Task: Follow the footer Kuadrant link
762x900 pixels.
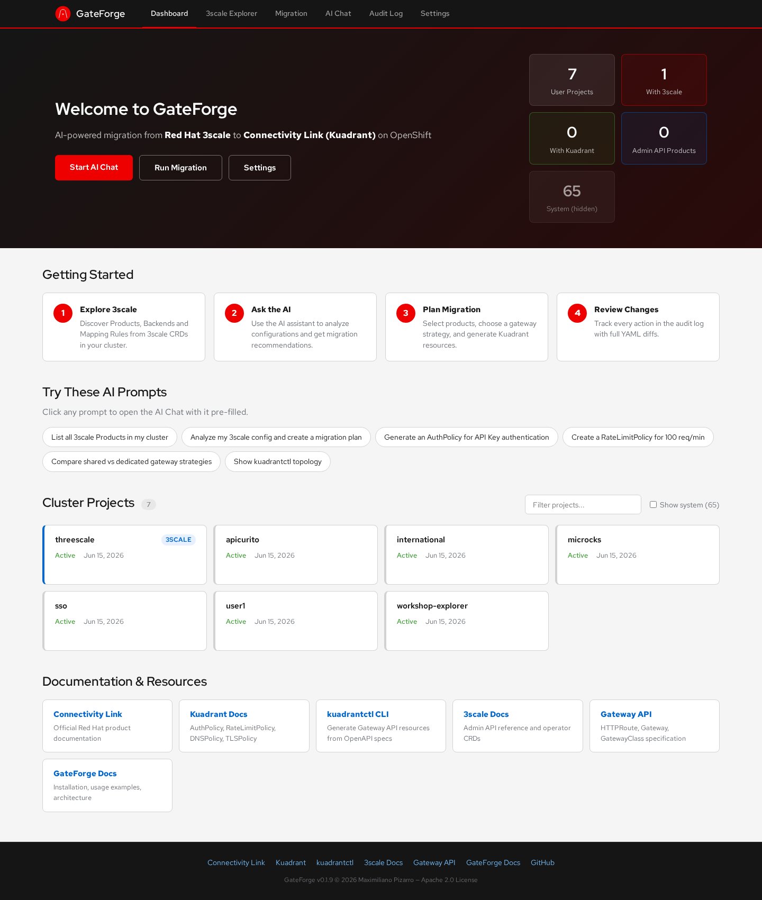Action: click(291, 862)
